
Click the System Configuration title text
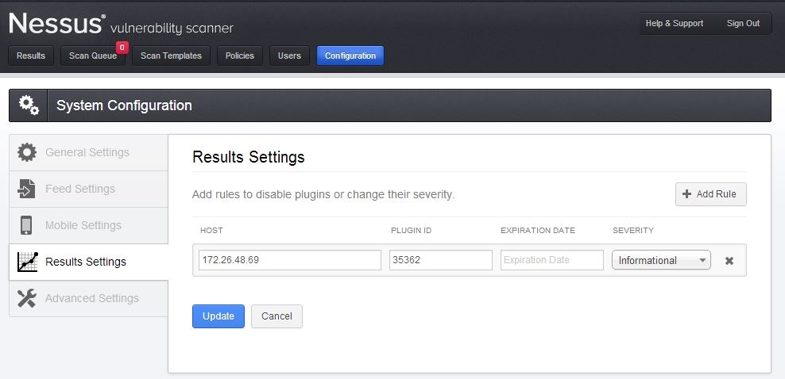[x=124, y=105]
